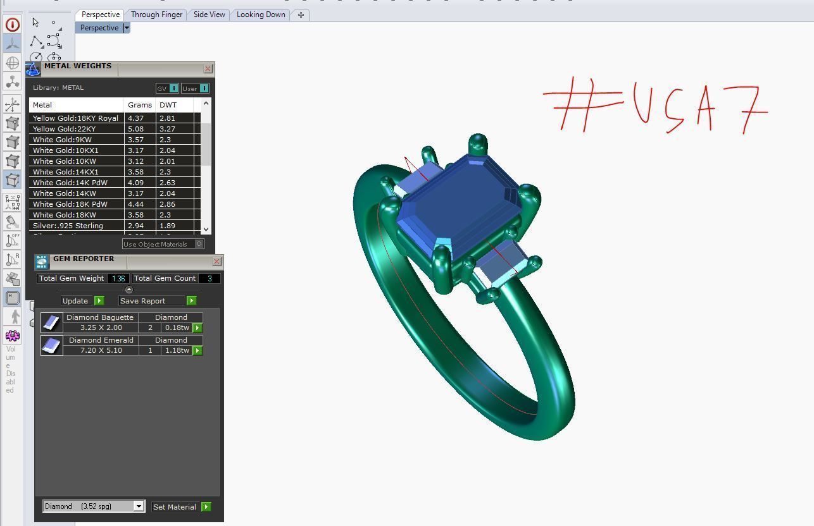
Task: Click the second shaded cube icon
Action: [x=12, y=142]
